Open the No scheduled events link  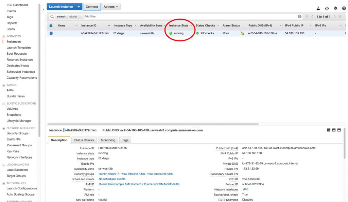point(112,179)
